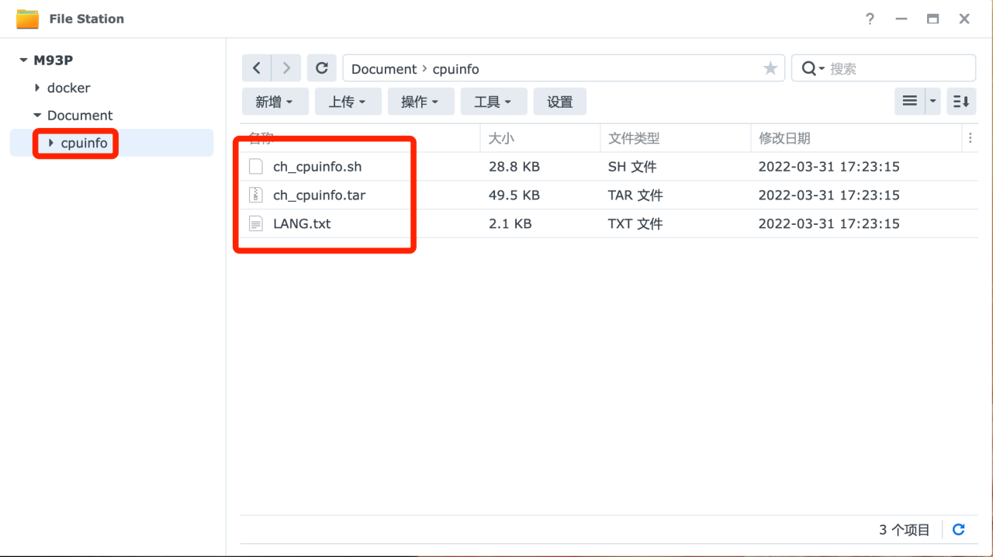Screen dimensions: 993x557
Task: Click the refresh icon beside item count
Action: pos(958,529)
